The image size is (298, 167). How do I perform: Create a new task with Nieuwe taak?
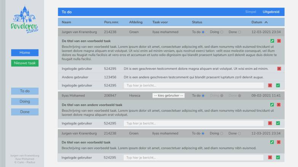coord(25,63)
